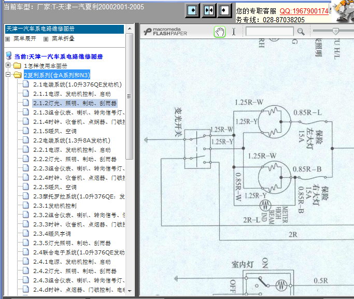Open the 1怎样使用本图册 folder

click(x=46, y=66)
